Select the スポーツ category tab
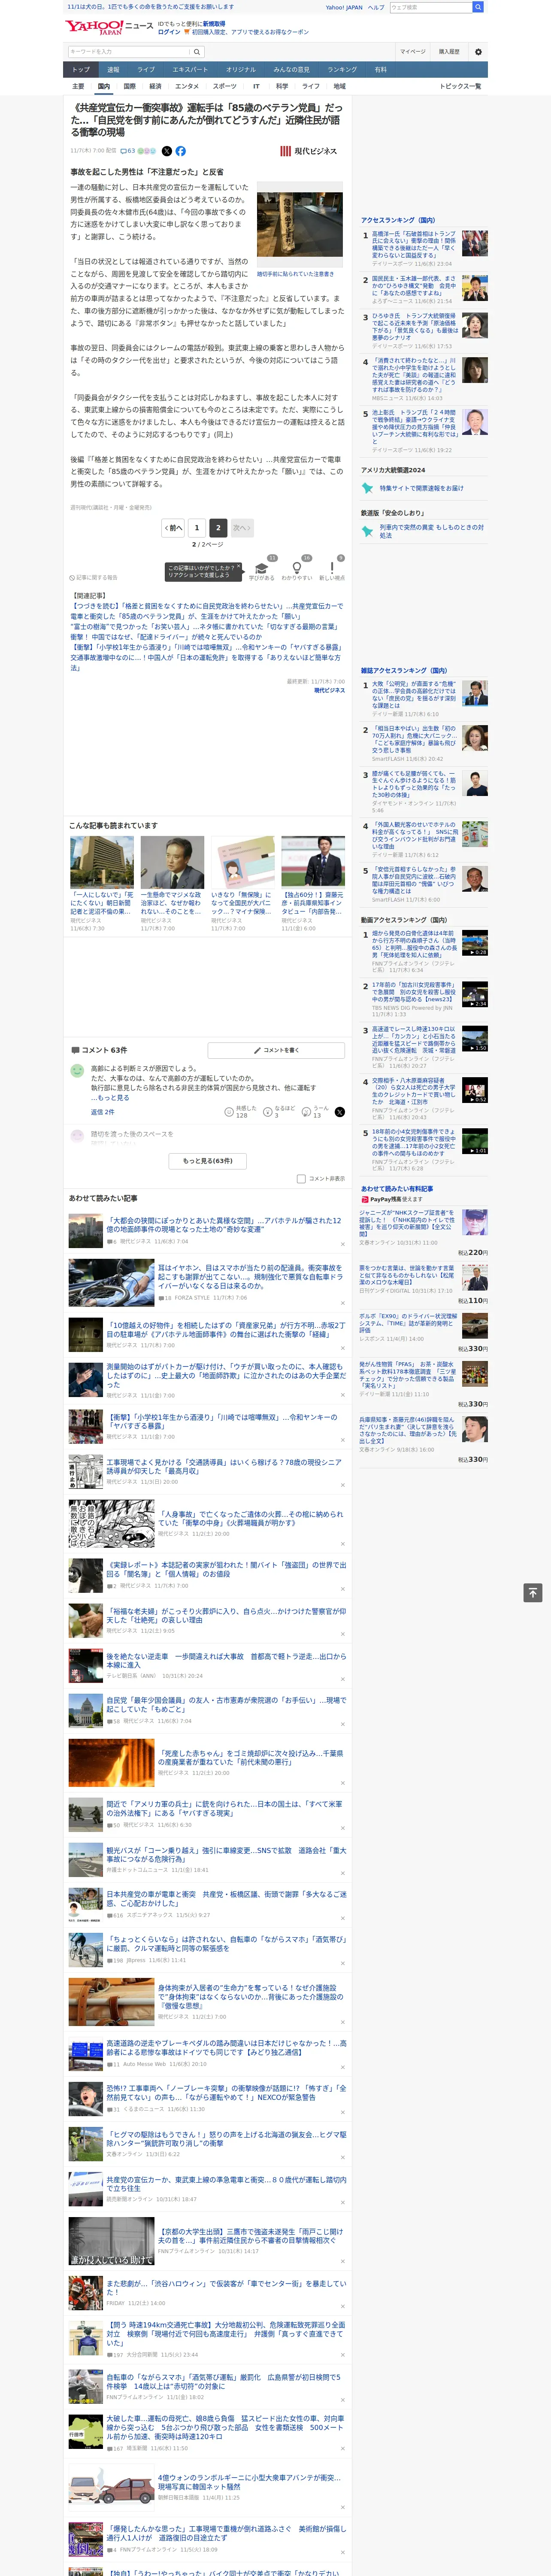The image size is (551, 2576). click(x=224, y=86)
